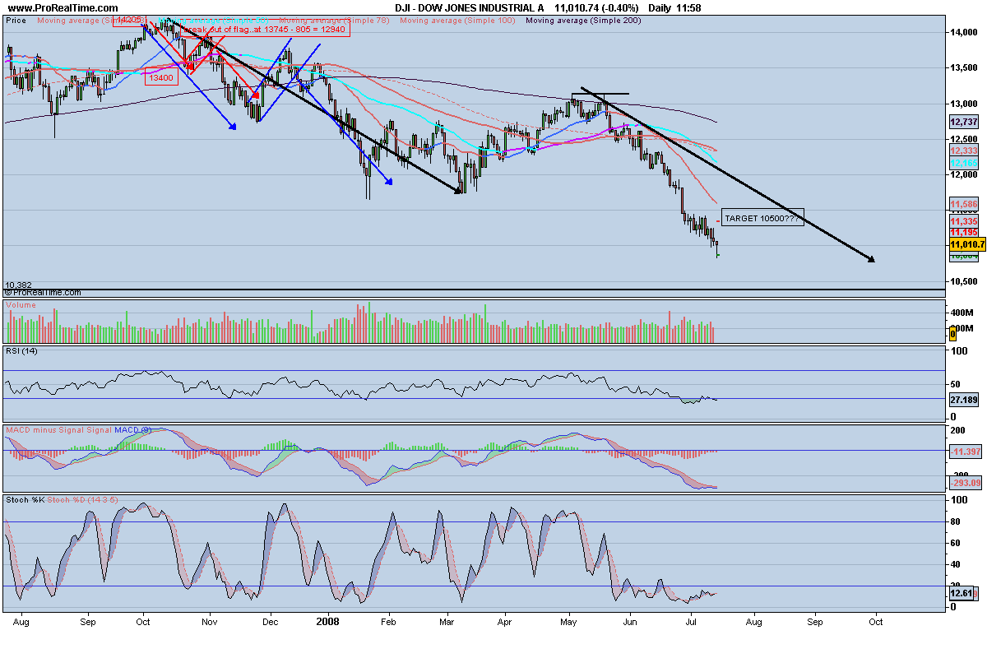The image size is (987, 658).
Task: Click the Stoch %D (14 3 5) legend label
Action: pos(83,499)
